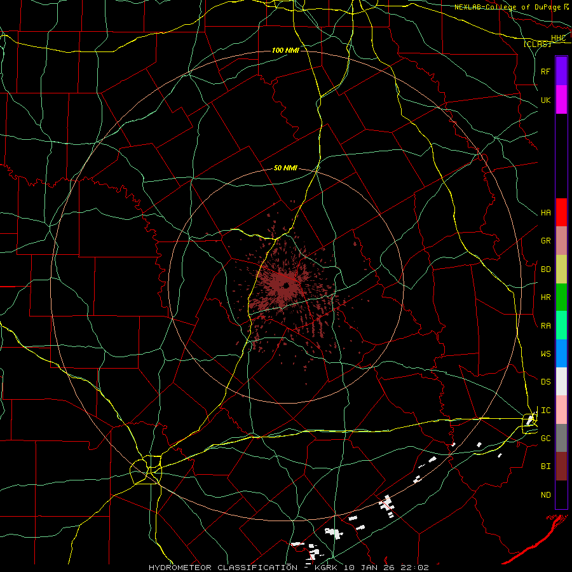Click the "IC" legend label
The height and width of the screenshot is (572, 572).
(x=545, y=411)
